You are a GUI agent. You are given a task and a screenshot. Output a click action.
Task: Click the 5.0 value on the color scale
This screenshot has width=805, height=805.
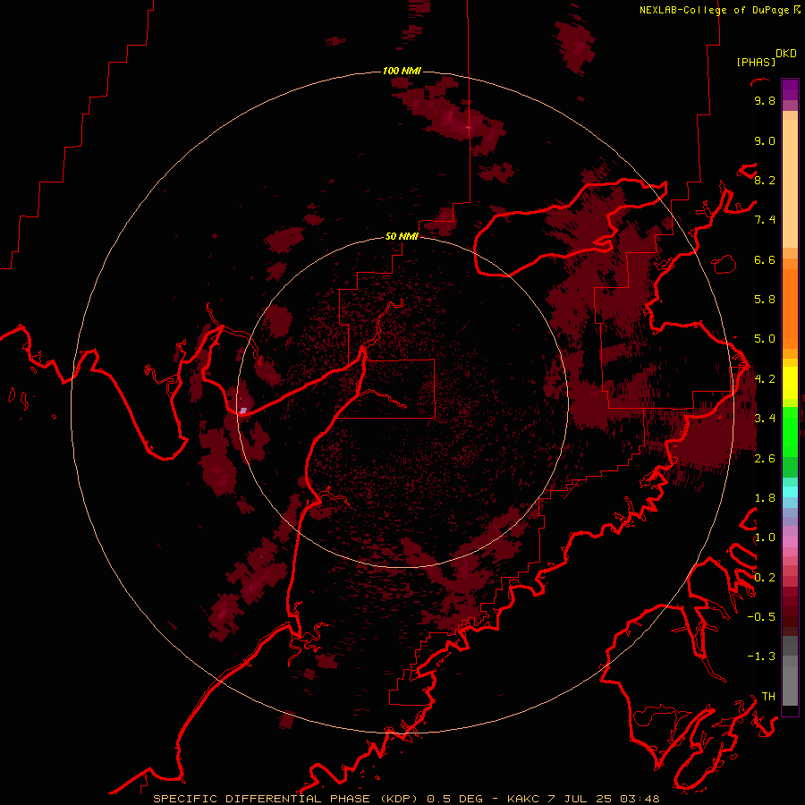[765, 339]
